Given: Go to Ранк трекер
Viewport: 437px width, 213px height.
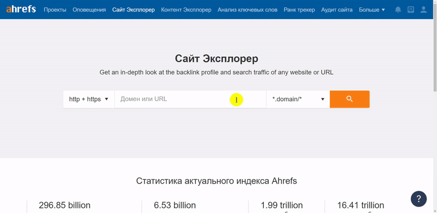Looking at the screenshot, I should [299, 10].
